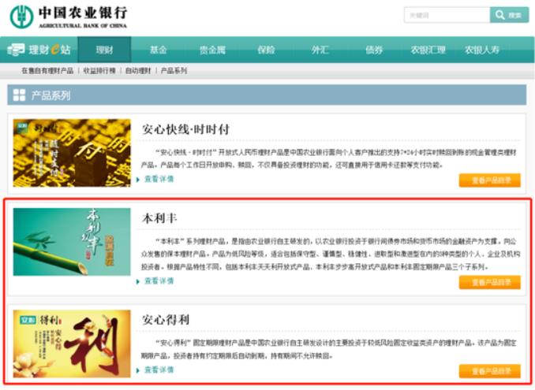Click the arrow icon beside 本利丰 查看详情
The height and width of the screenshot is (390, 535).
coord(138,281)
